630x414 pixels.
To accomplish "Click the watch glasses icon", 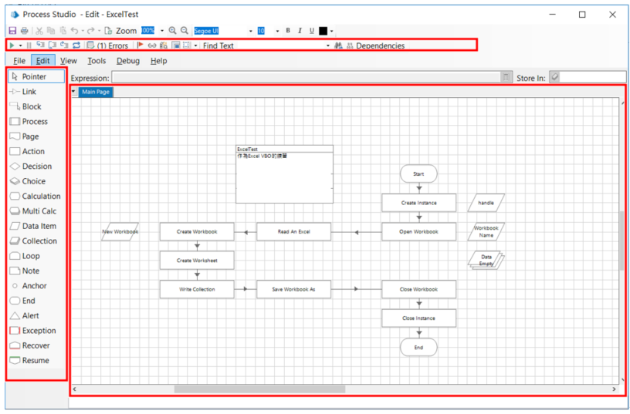I will (152, 45).
